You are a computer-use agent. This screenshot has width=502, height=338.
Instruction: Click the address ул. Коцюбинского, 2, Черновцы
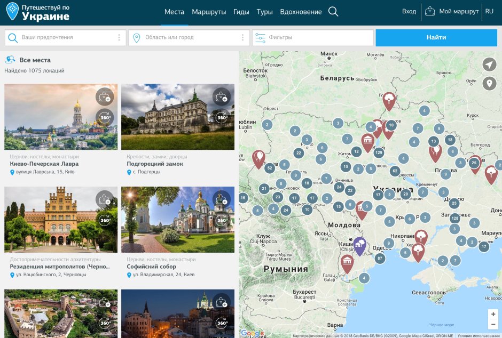point(51,275)
